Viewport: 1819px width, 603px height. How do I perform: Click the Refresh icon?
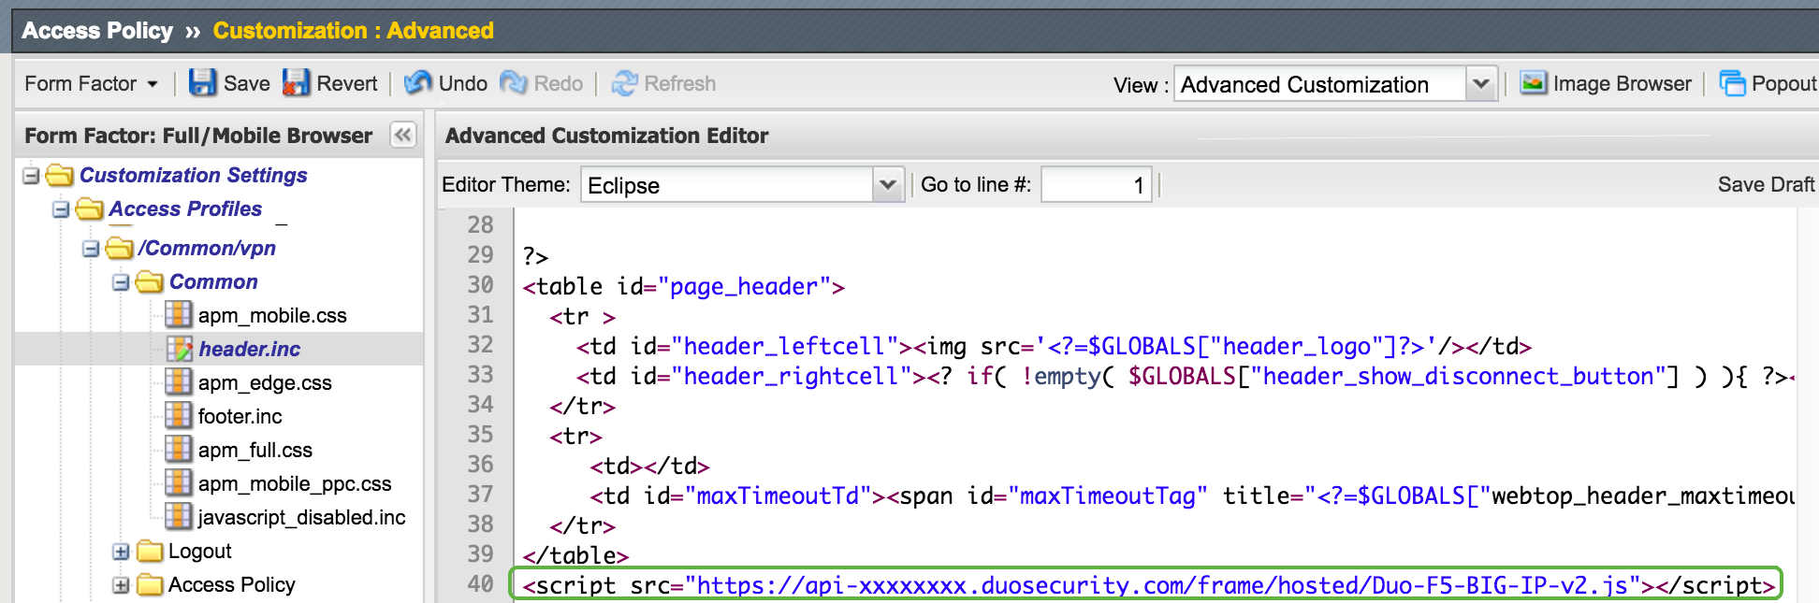(x=624, y=83)
